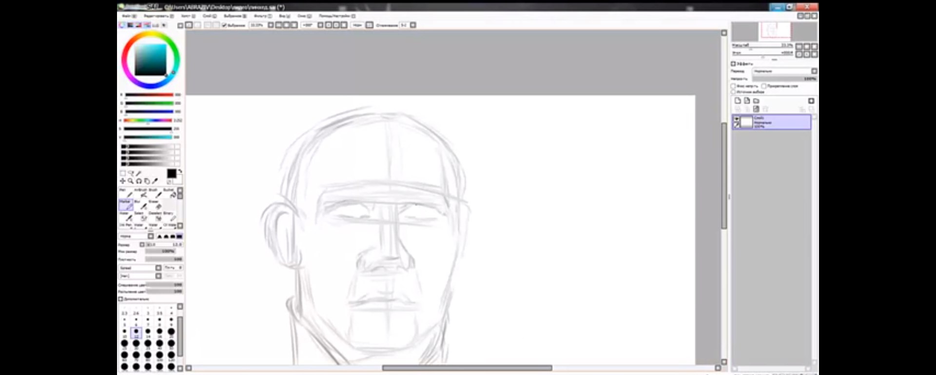Select the Pen brush tool

[x=128, y=194]
